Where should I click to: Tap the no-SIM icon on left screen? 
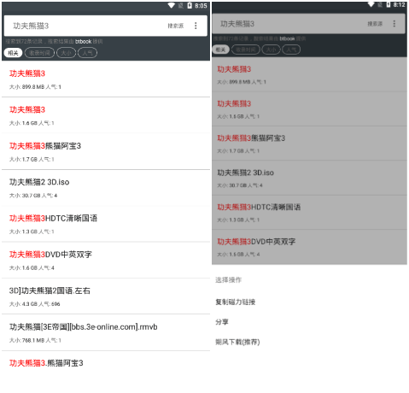181,6
